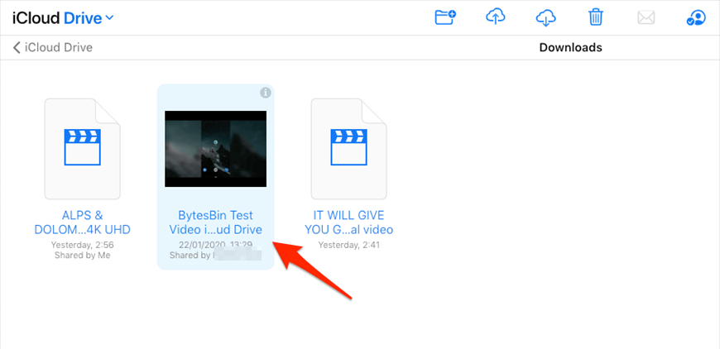
Task: Show info for BytesBin Test Video
Action: [265, 93]
